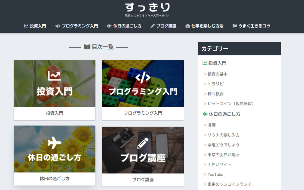Click the pencil icon beside ブログ講座 in navbar
This screenshot has height=190, width=304.
pyautogui.click(x=153, y=26)
